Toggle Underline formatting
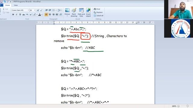This screenshot has height=108, width=193. [20, 15]
